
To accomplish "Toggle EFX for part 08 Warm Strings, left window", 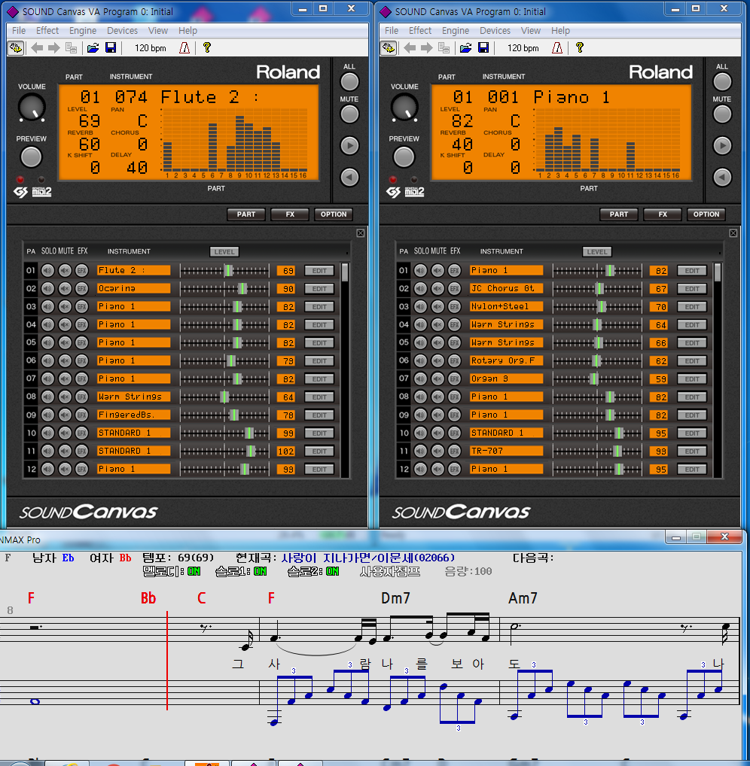I will (x=81, y=397).
